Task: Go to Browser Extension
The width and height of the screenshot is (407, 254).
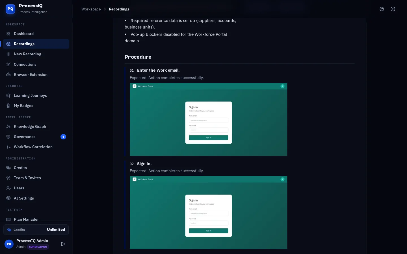Action: (x=36, y=75)
